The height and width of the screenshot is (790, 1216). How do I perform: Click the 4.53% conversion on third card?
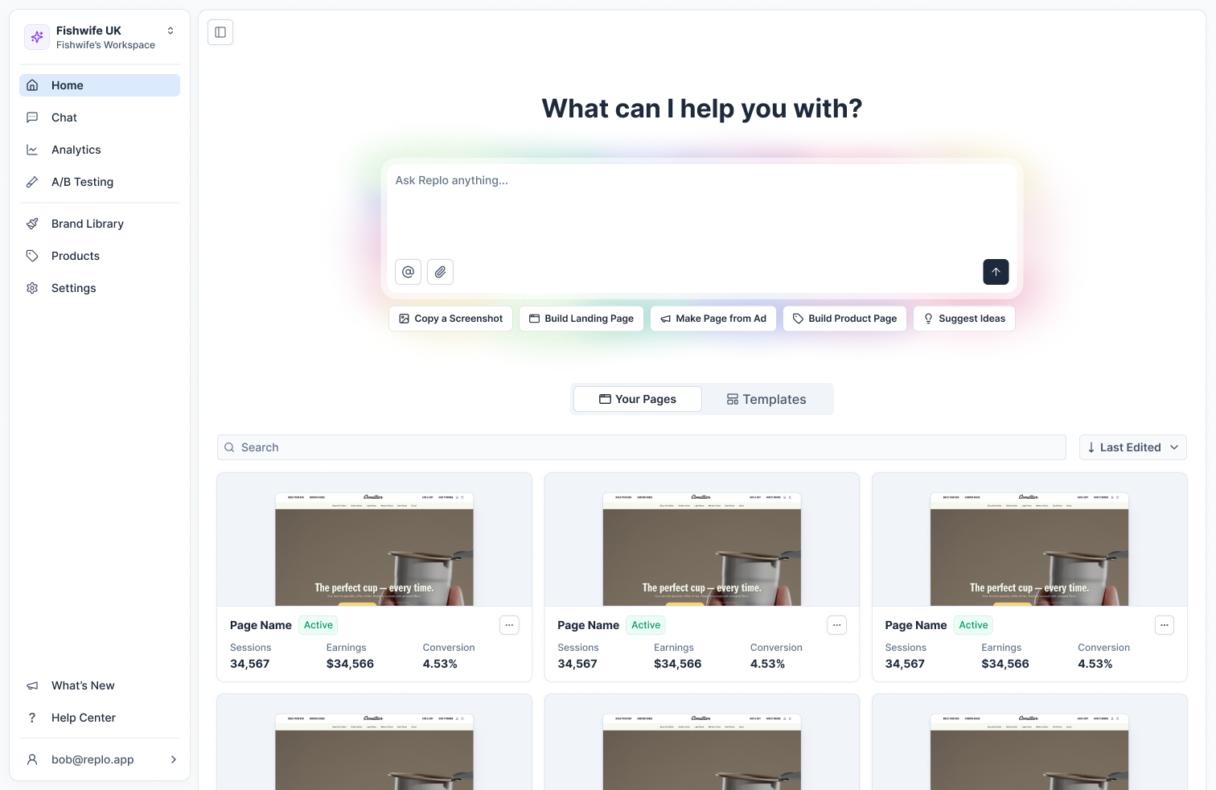(x=1095, y=664)
